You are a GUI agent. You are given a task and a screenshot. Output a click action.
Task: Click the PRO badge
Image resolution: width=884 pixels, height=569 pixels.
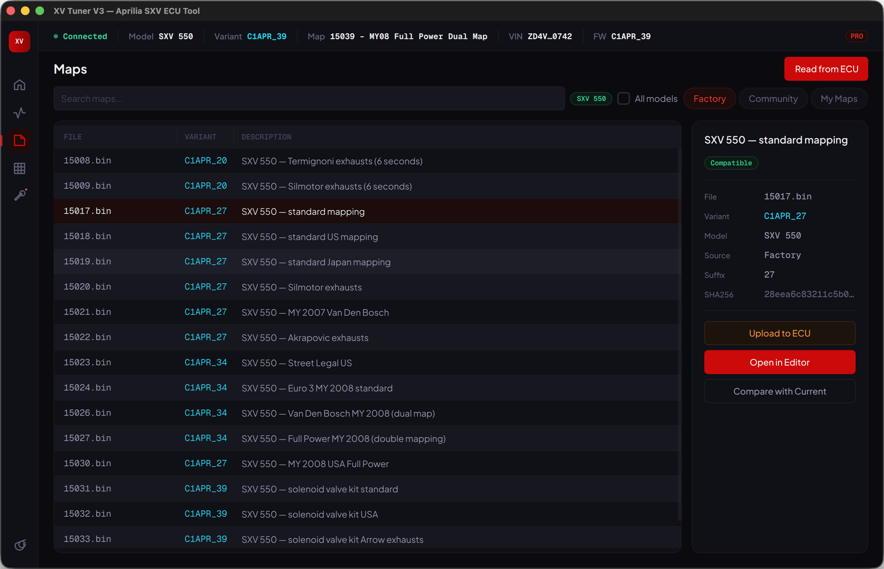click(x=856, y=36)
